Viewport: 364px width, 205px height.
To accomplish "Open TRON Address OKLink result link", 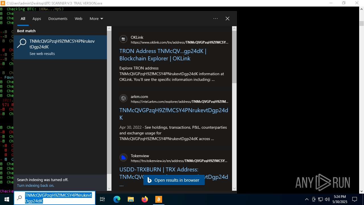I will (x=163, y=55).
